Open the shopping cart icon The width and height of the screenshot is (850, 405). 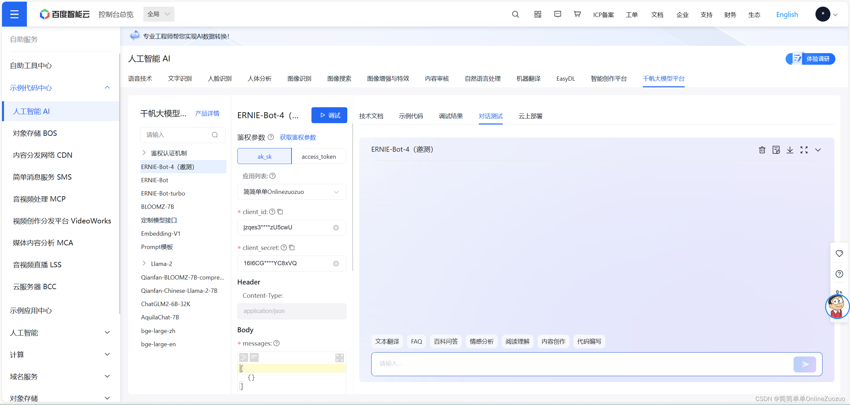pyautogui.click(x=577, y=14)
